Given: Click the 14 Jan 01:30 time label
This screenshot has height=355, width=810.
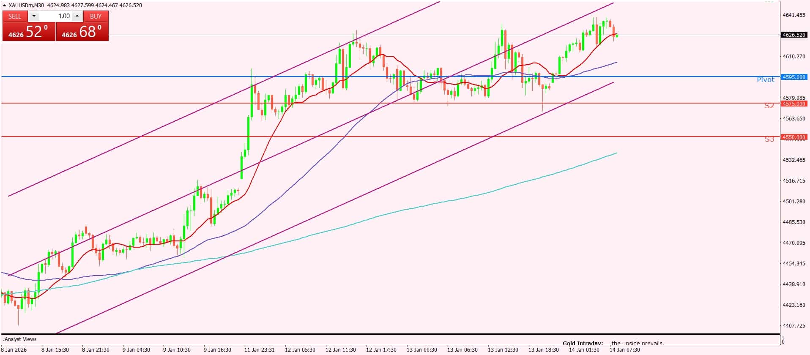Looking at the screenshot, I should [584, 350].
